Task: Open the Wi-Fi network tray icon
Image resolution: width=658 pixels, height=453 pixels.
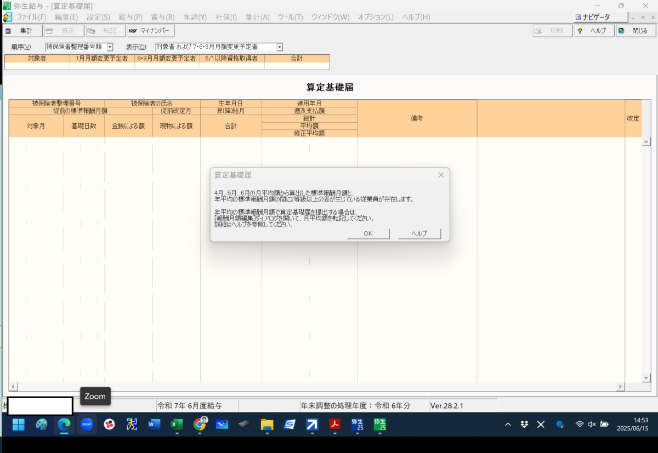Action: pos(580,425)
